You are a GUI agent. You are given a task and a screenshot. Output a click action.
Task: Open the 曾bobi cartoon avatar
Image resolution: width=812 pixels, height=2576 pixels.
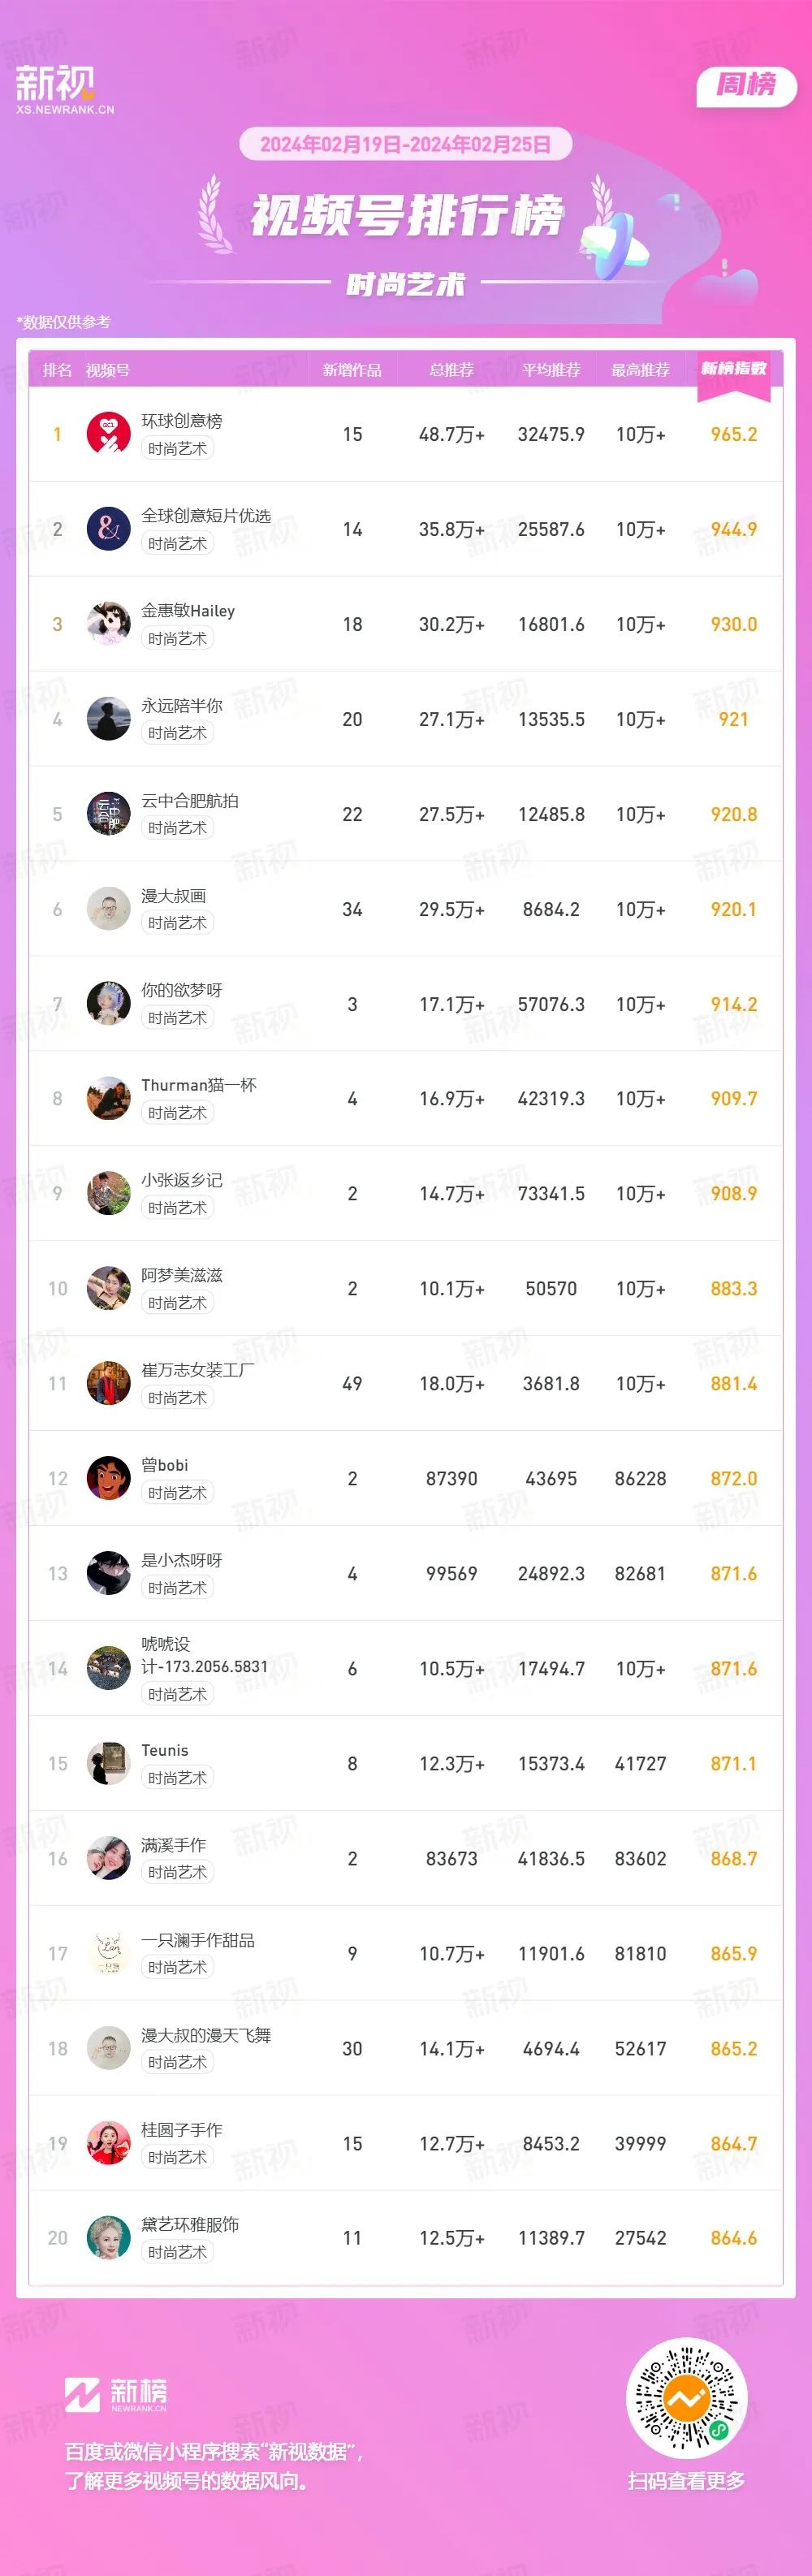click(x=108, y=1478)
